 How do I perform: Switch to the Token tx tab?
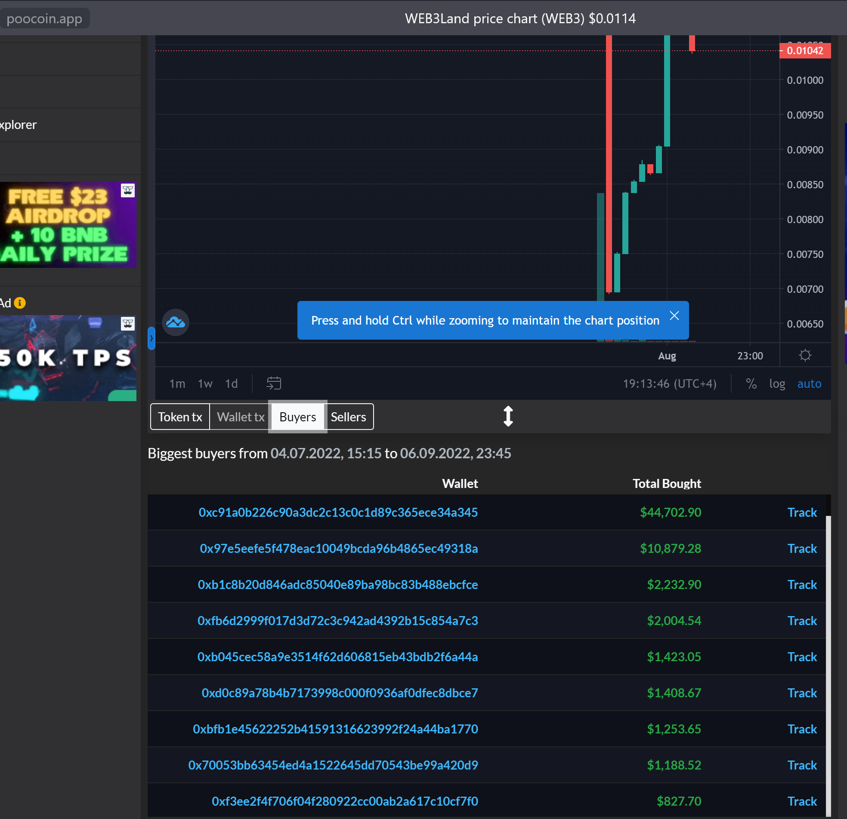coord(180,417)
